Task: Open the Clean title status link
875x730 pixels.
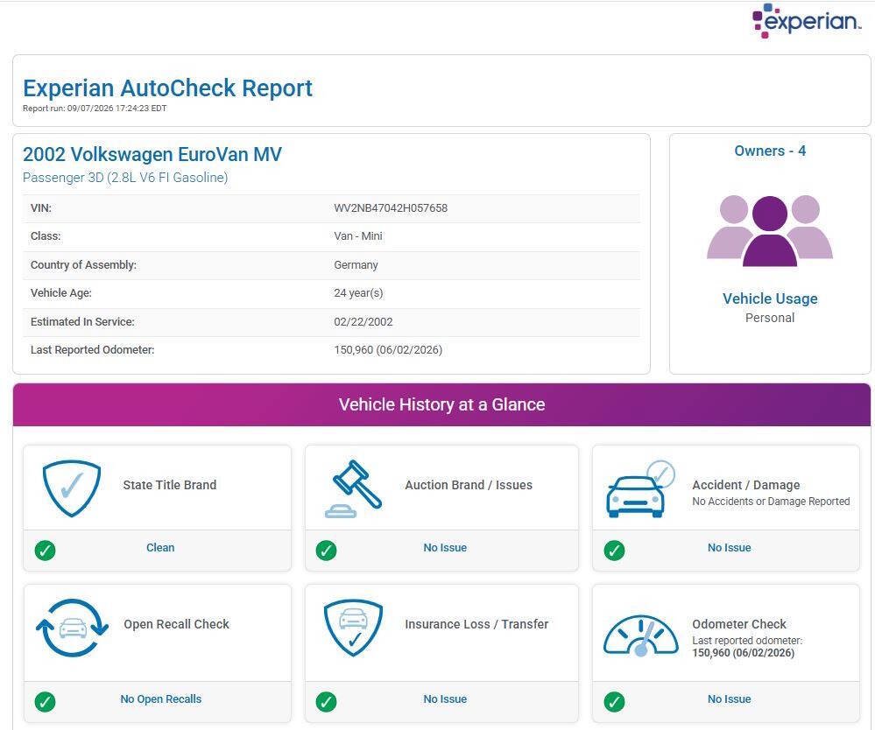Action: (160, 548)
